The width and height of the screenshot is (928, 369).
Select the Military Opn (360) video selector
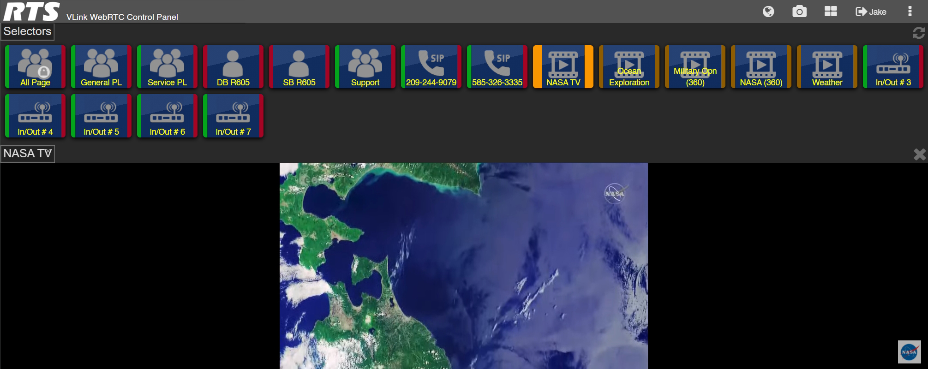pos(695,66)
